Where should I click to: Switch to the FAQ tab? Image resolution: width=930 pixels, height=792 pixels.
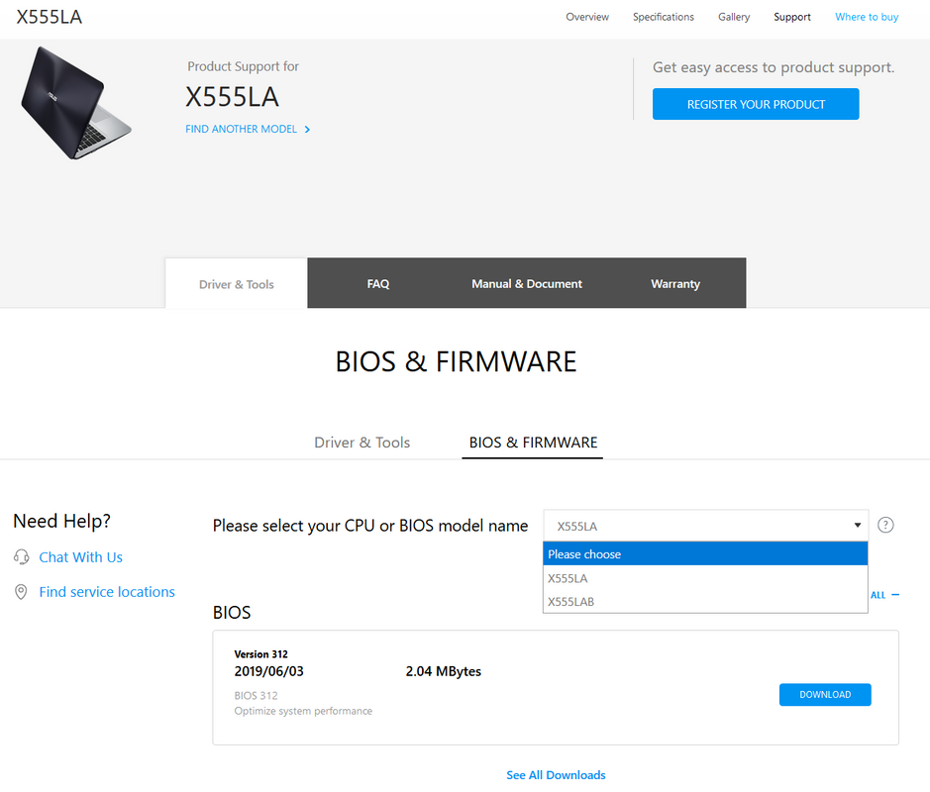click(378, 284)
